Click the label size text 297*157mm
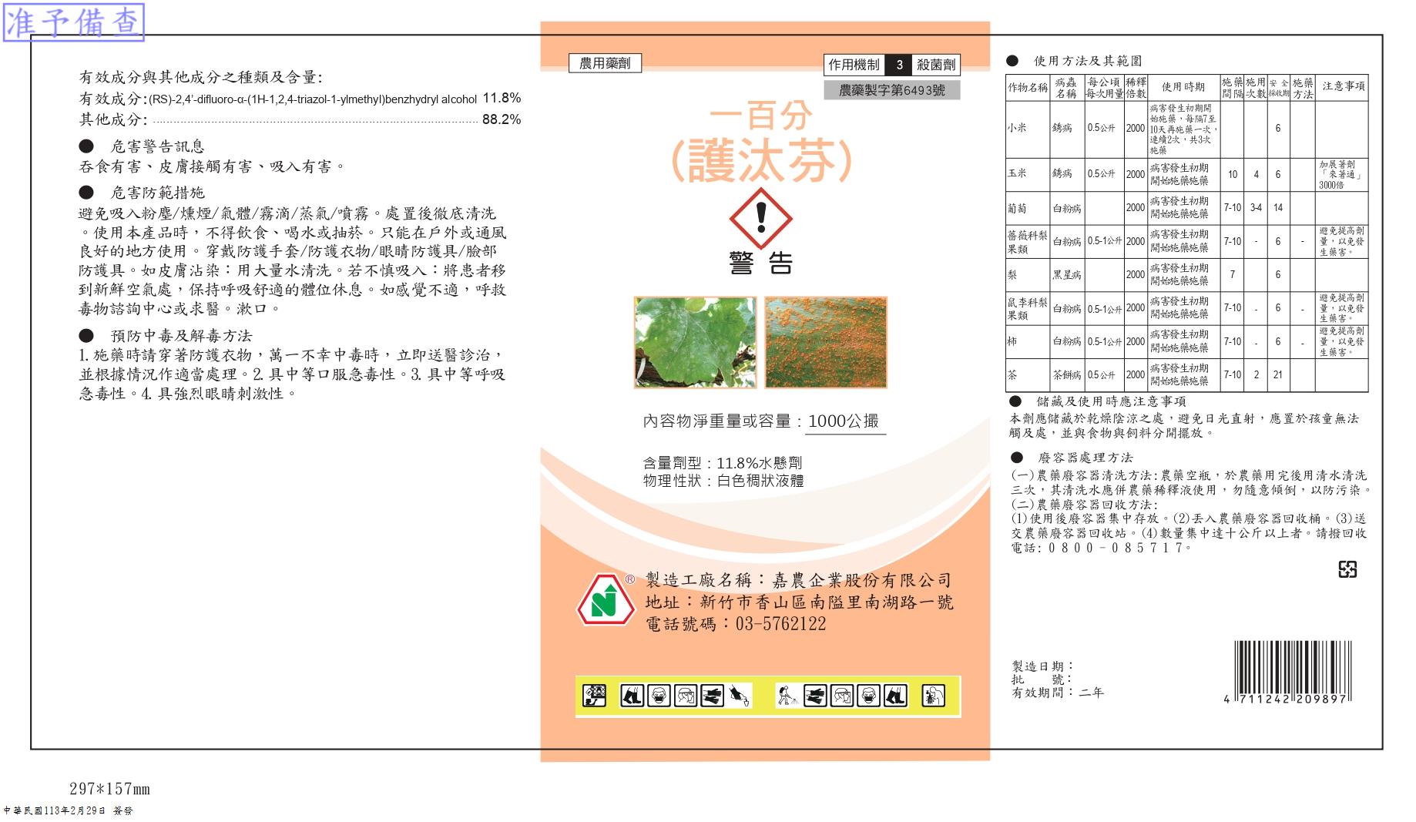Viewport: 1416px width, 822px height. [109, 789]
